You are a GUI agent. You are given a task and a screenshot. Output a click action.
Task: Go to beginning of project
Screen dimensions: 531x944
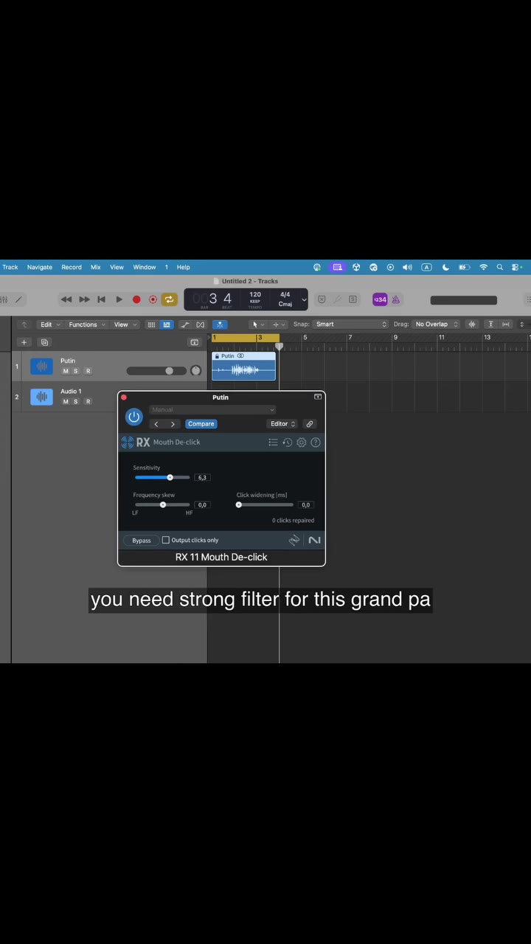pos(102,299)
